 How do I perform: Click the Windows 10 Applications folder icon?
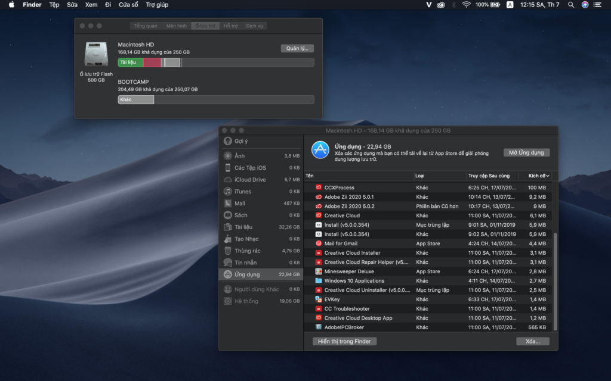(x=319, y=281)
